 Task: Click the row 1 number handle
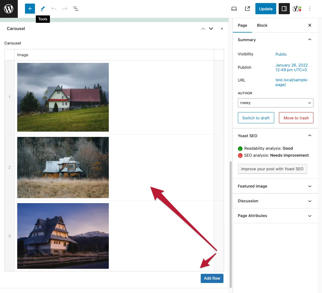[x=9, y=97]
